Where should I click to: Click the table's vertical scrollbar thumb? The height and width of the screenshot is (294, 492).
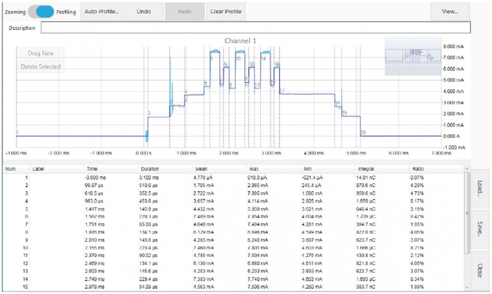pos(467,213)
